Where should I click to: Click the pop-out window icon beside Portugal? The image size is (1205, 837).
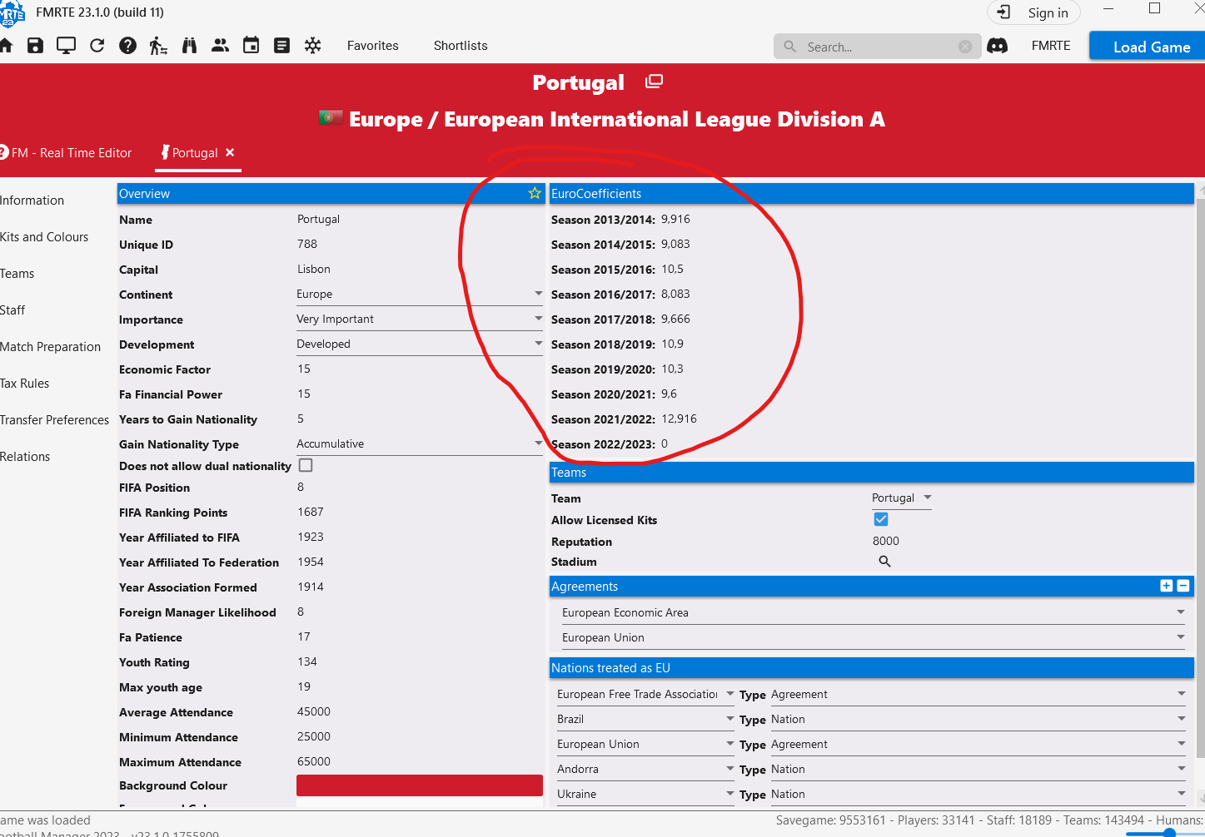[655, 82]
